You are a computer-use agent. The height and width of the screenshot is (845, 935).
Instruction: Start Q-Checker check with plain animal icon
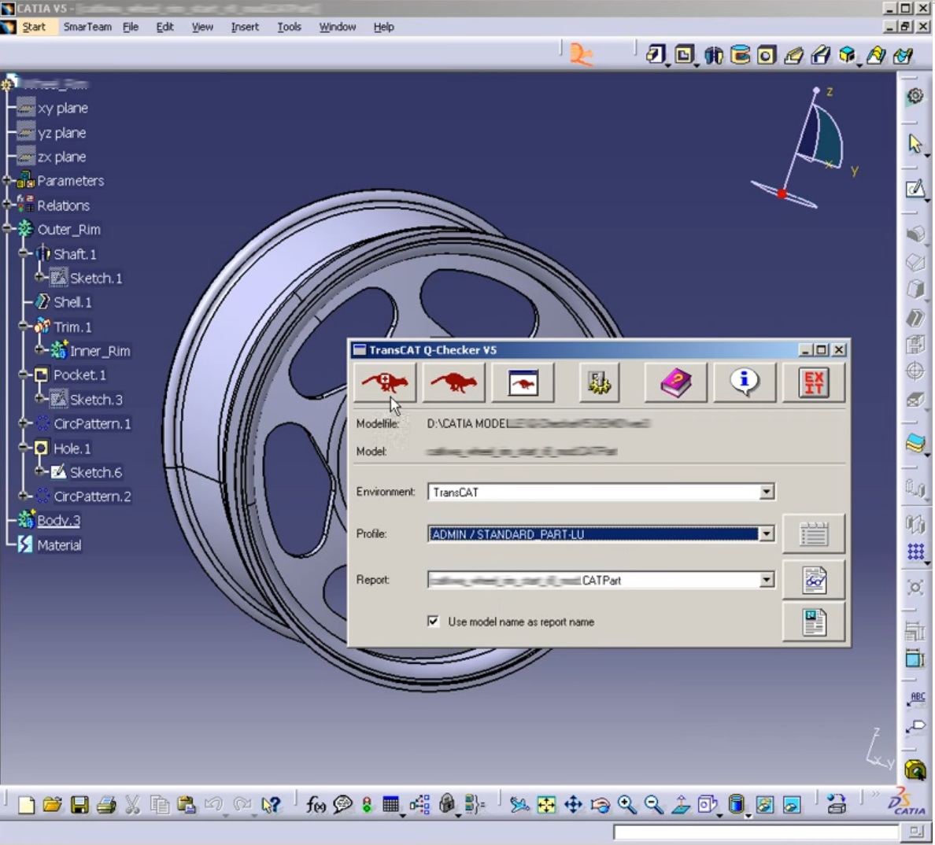[454, 382]
